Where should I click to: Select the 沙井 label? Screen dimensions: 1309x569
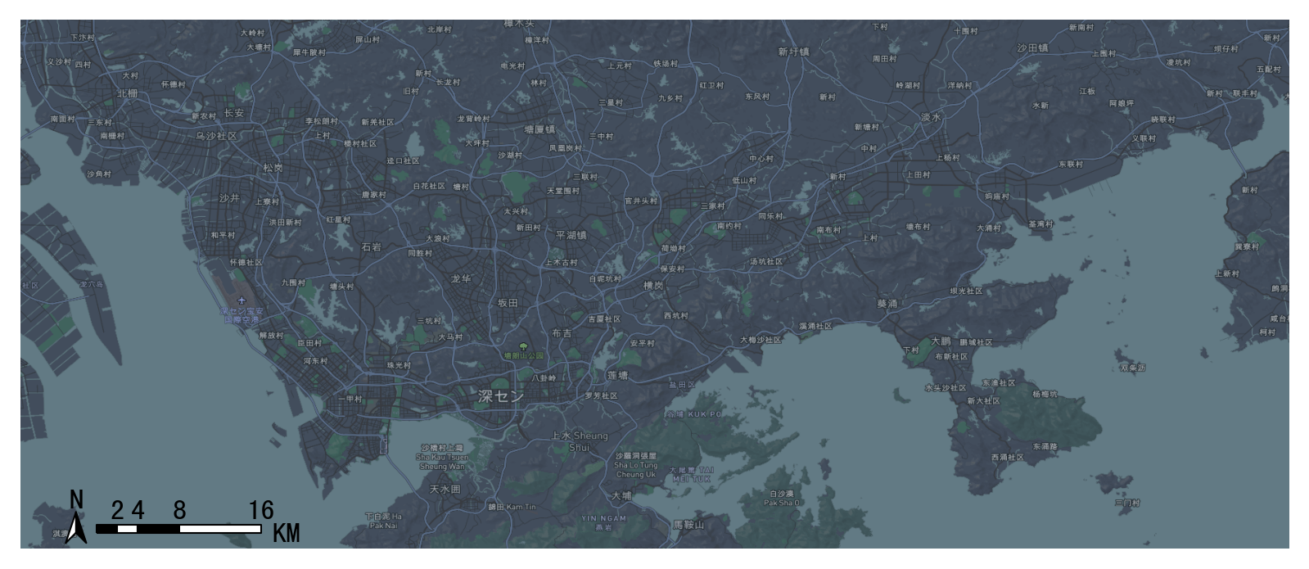pos(229,198)
